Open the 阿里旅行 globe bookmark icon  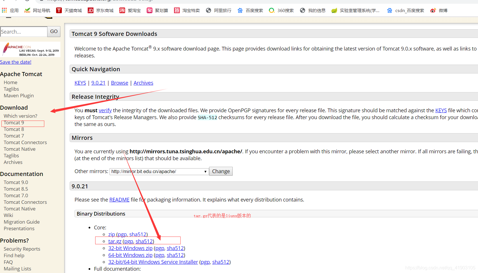coord(209,10)
